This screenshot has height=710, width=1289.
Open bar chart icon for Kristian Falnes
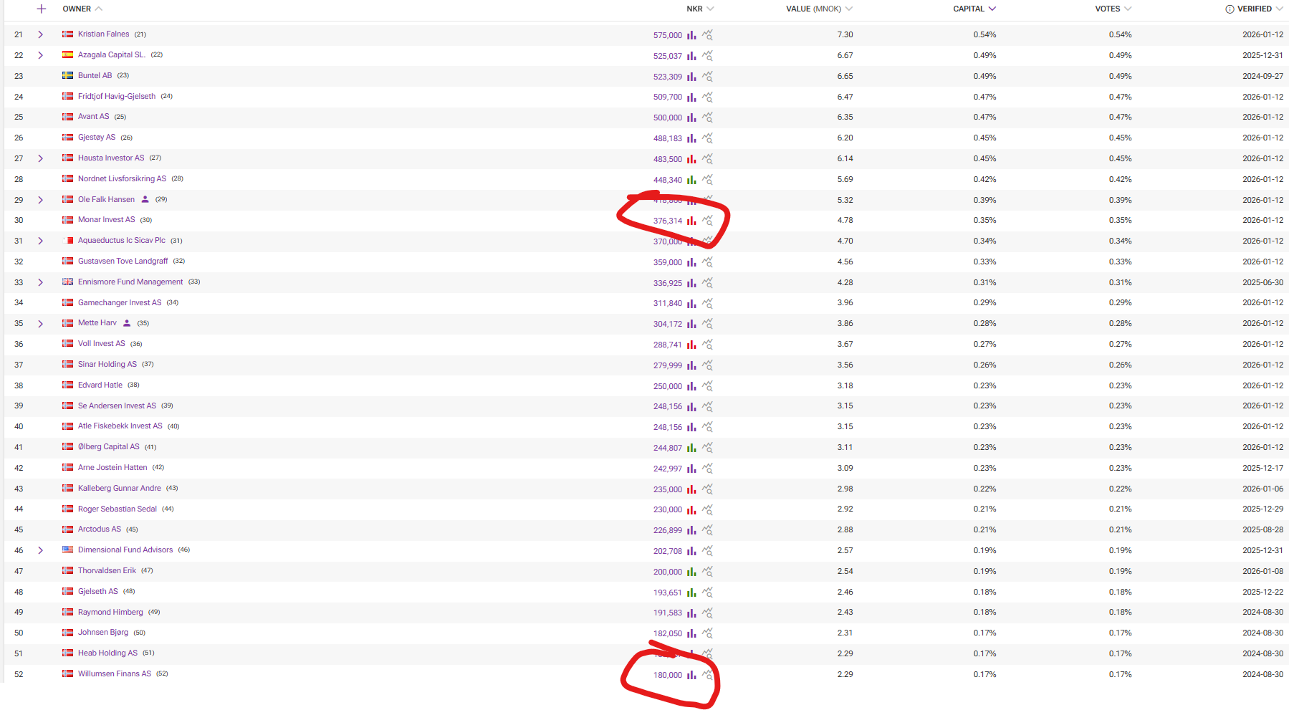[x=691, y=35]
